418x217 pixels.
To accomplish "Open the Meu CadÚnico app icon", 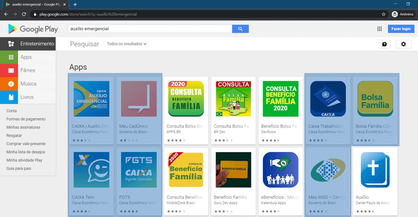I will [138, 99].
